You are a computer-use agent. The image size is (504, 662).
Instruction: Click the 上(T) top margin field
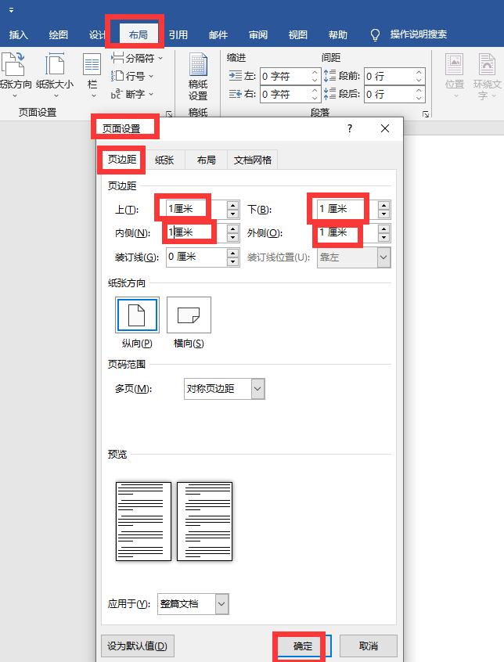pyautogui.click(x=196, y=209)
